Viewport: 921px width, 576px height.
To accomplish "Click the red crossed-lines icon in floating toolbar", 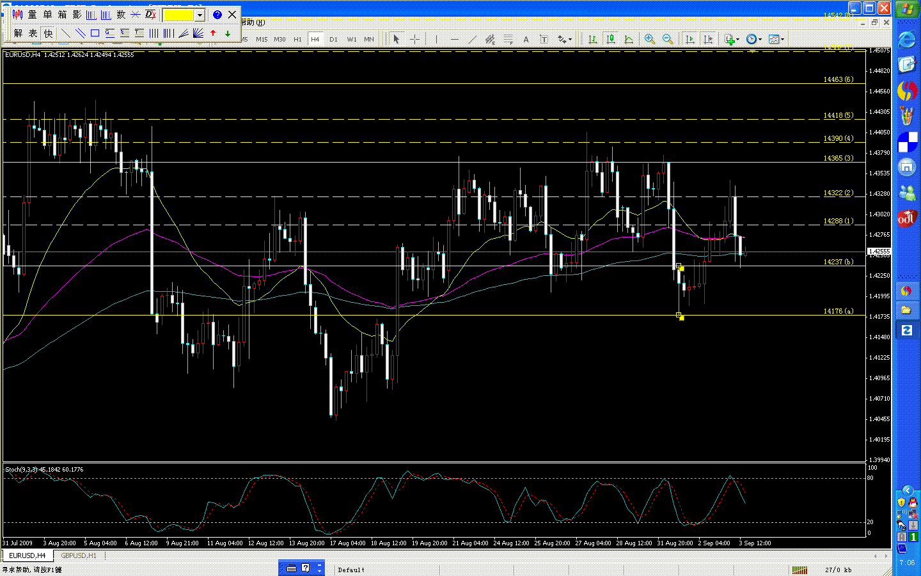I will (x=136, y=15).
